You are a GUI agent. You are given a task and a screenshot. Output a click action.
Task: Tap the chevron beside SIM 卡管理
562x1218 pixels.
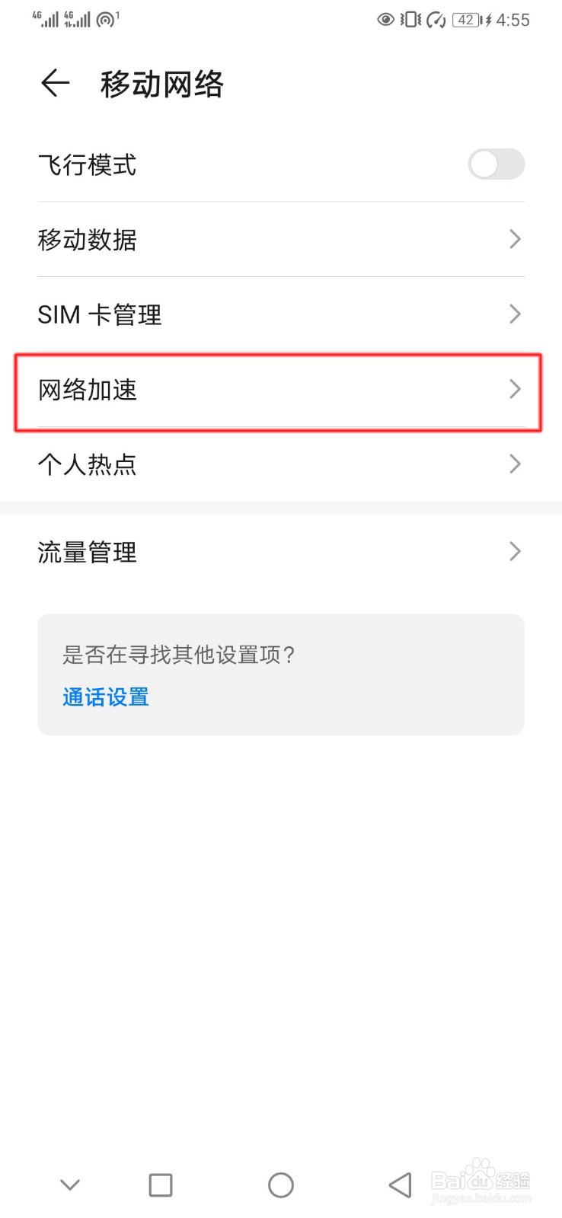click(515, 314)
